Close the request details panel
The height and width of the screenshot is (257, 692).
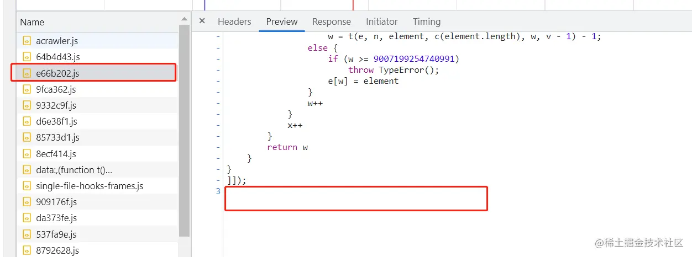click(x=202, y=21)
